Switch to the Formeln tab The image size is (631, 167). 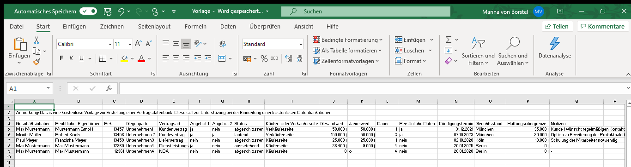(195, 26)
